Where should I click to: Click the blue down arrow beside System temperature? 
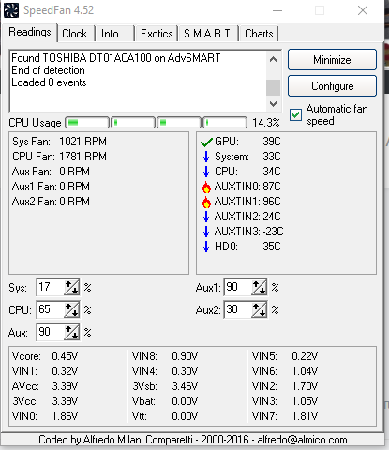coord(206,157)
